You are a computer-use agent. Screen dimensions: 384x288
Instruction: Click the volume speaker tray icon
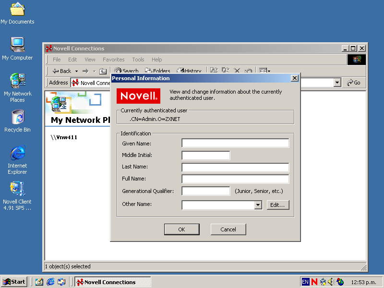(331, 282)
